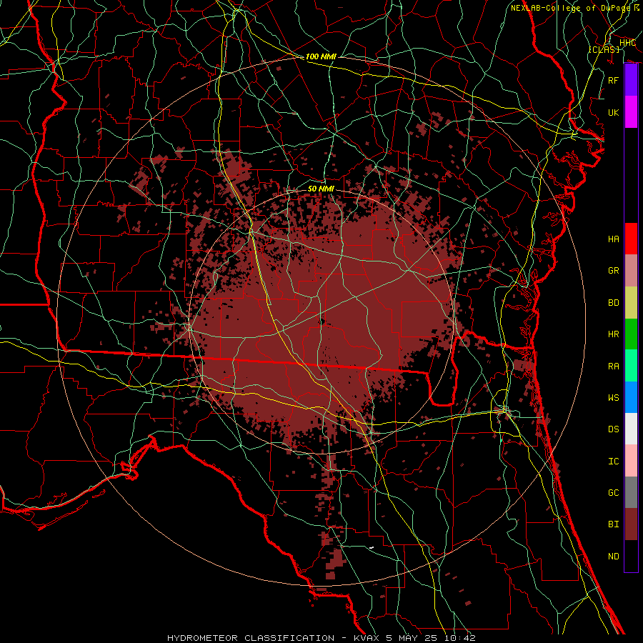Click the HA legend label
The width and height of the screenshot is (643, 643).
[x=613, y=239]
